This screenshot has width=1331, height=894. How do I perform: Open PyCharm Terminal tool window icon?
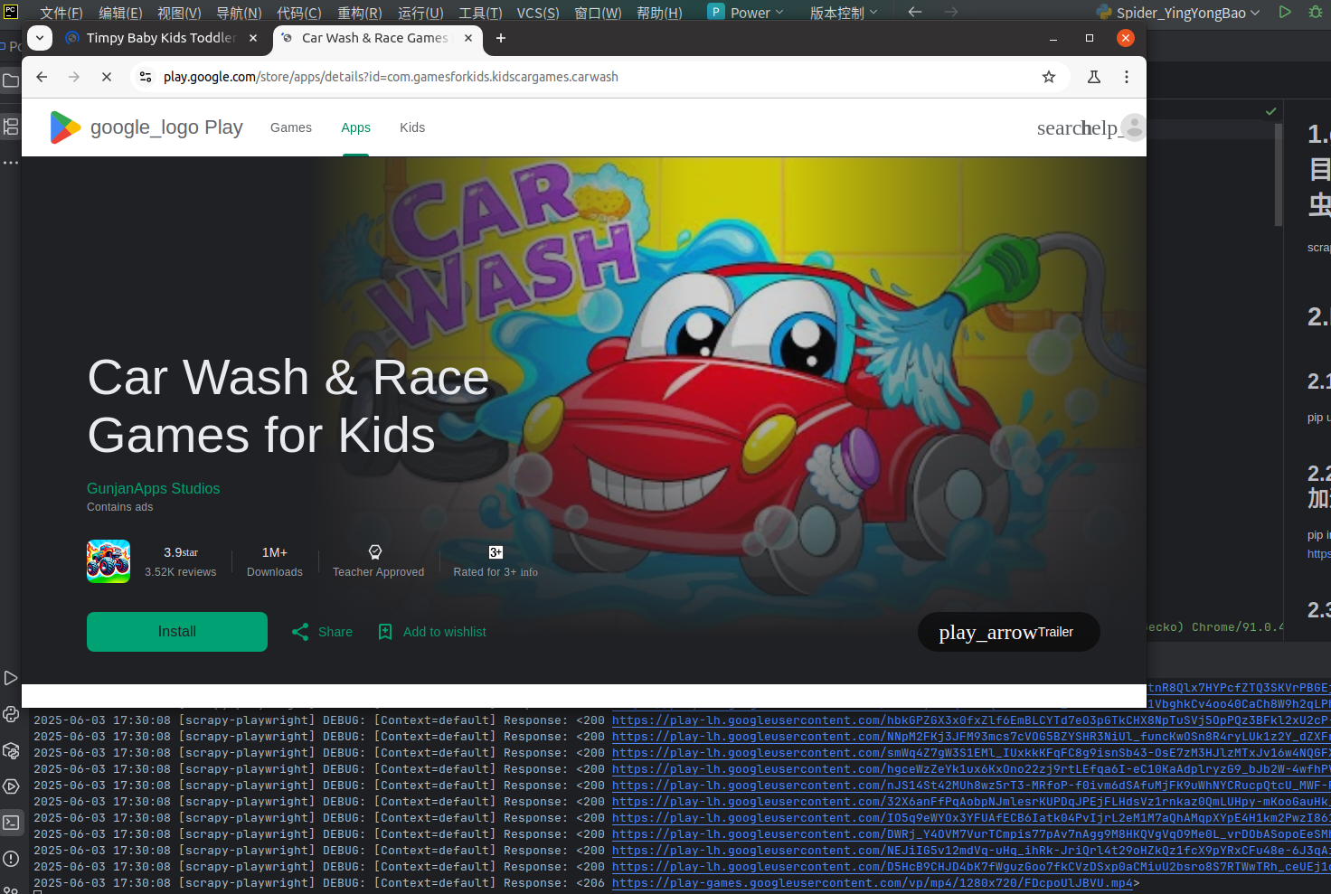pos(11,823)
